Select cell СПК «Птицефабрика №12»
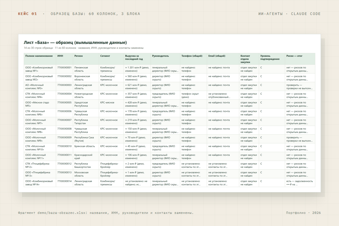This screenshot has width=339, height=226. (x=40, y=165)
